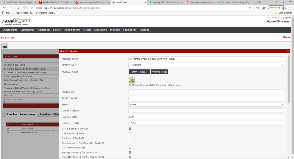
Task: Enable In-Store Pickup Only checkbox
Action: click(130, 133)
